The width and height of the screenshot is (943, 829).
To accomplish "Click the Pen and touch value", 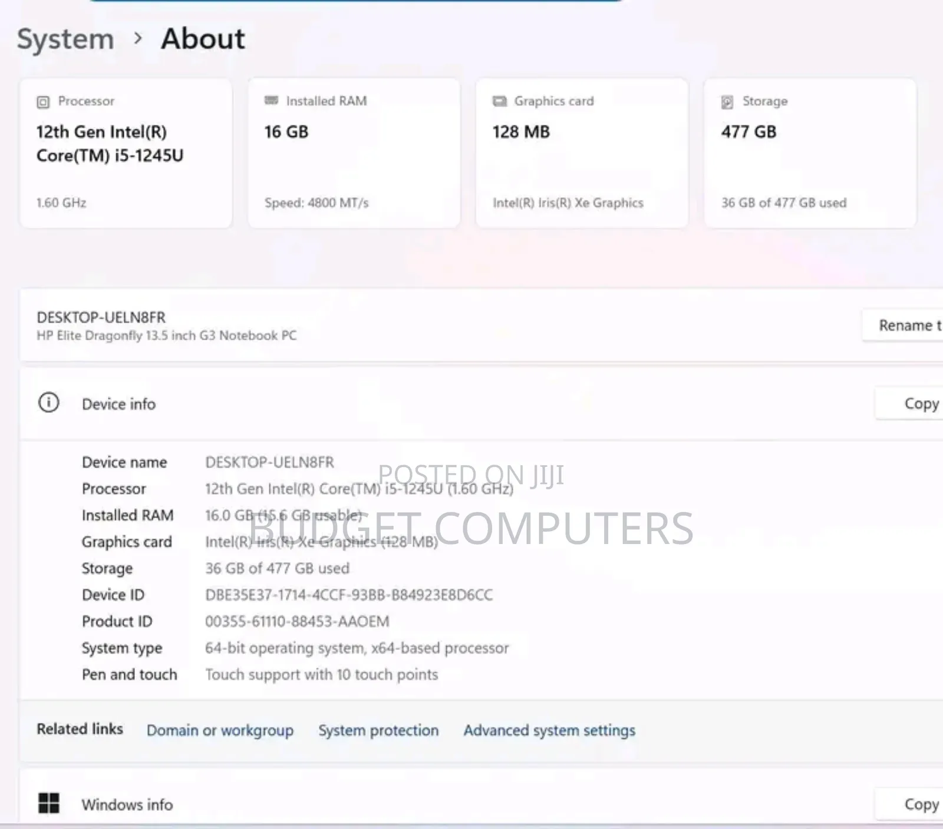I will coord(321,674).
